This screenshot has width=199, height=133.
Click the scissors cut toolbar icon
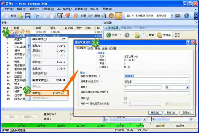click(x=37, y=16)
